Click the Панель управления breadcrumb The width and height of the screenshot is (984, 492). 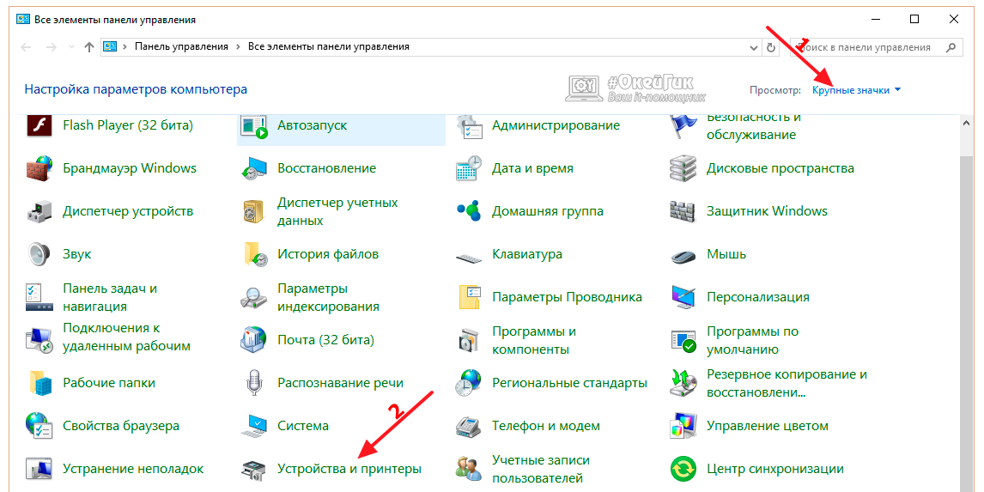(181, 46)
